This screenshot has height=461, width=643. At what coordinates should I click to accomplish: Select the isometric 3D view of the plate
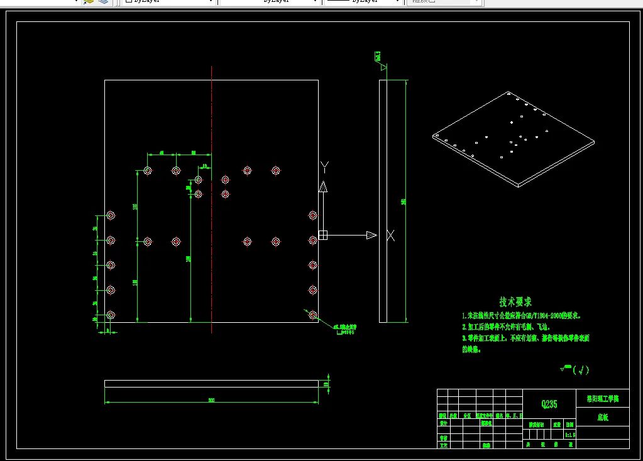tap(514, 139)
